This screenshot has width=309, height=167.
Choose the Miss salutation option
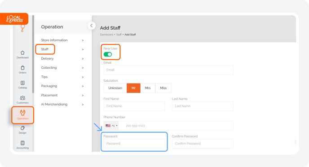pyautogui.click(x=163, y=88)
